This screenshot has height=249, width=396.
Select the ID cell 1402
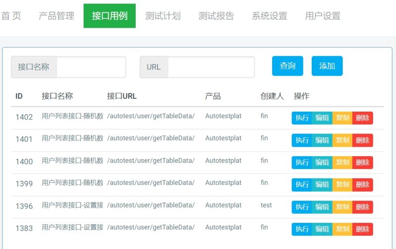24,117
